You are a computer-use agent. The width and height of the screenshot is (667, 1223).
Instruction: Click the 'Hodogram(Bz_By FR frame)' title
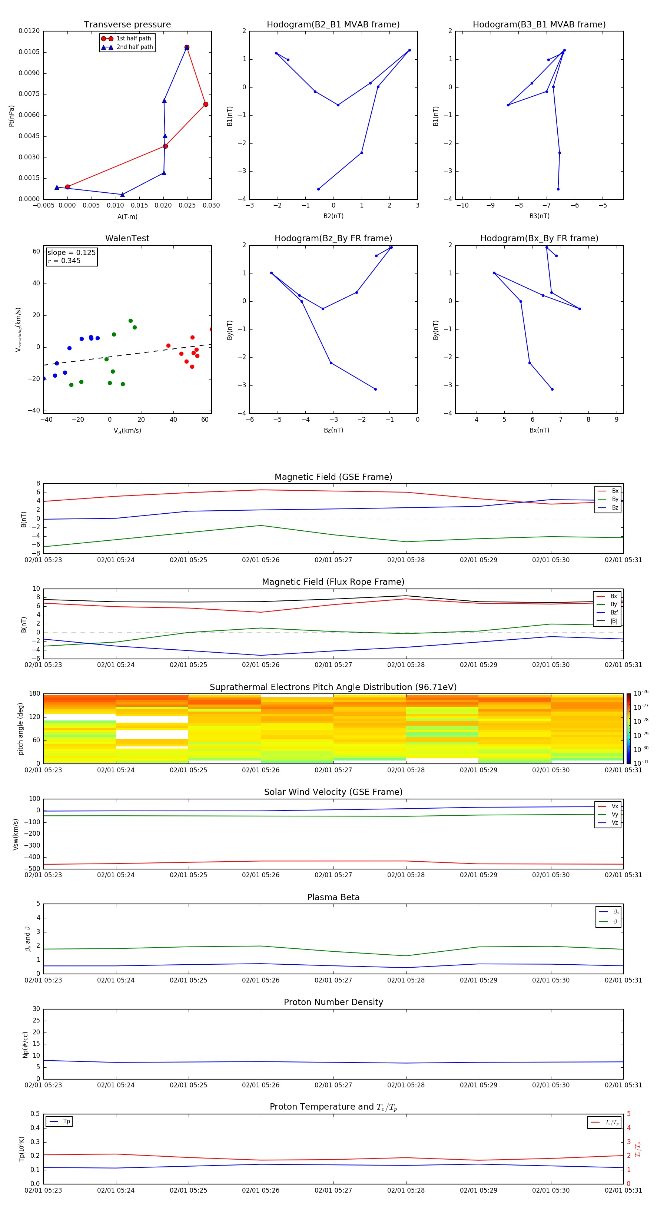pyautogui.click(x=333, y=238)
